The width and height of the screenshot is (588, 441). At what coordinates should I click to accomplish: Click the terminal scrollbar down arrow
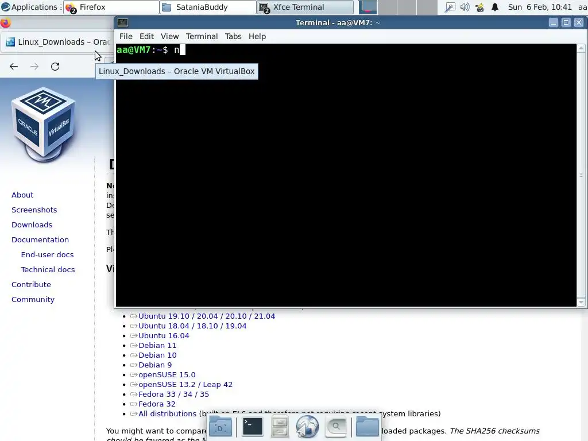click(x=581, y=302)
